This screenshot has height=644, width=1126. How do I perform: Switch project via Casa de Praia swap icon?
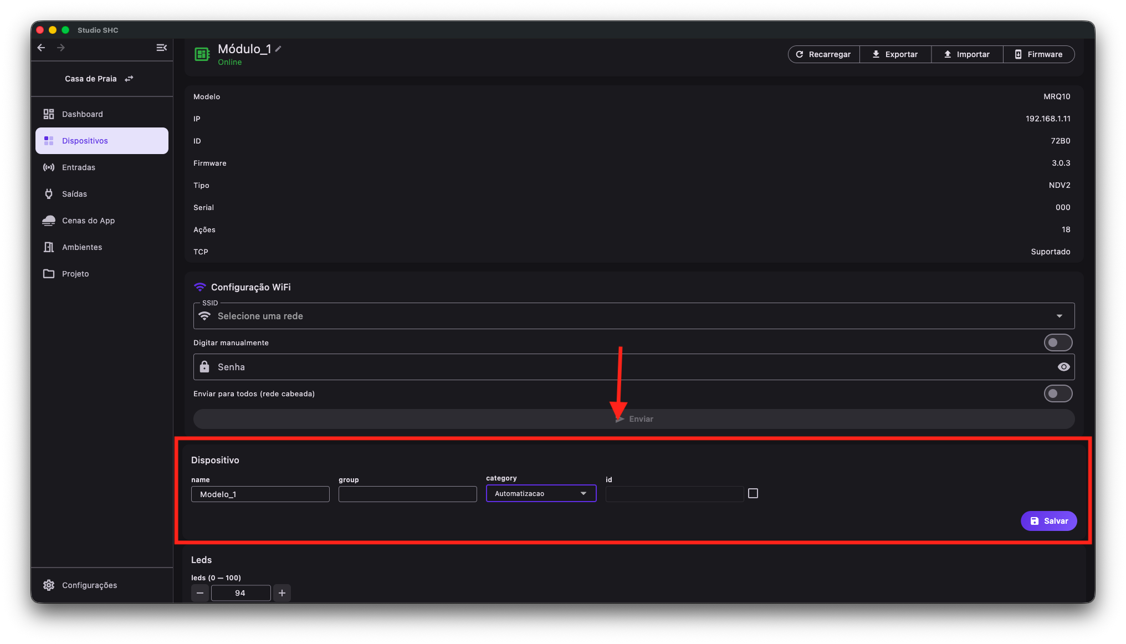(x=129, y=79)
